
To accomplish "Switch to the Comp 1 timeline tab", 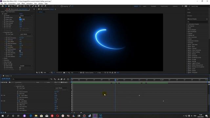I will [x=7, y=76].
